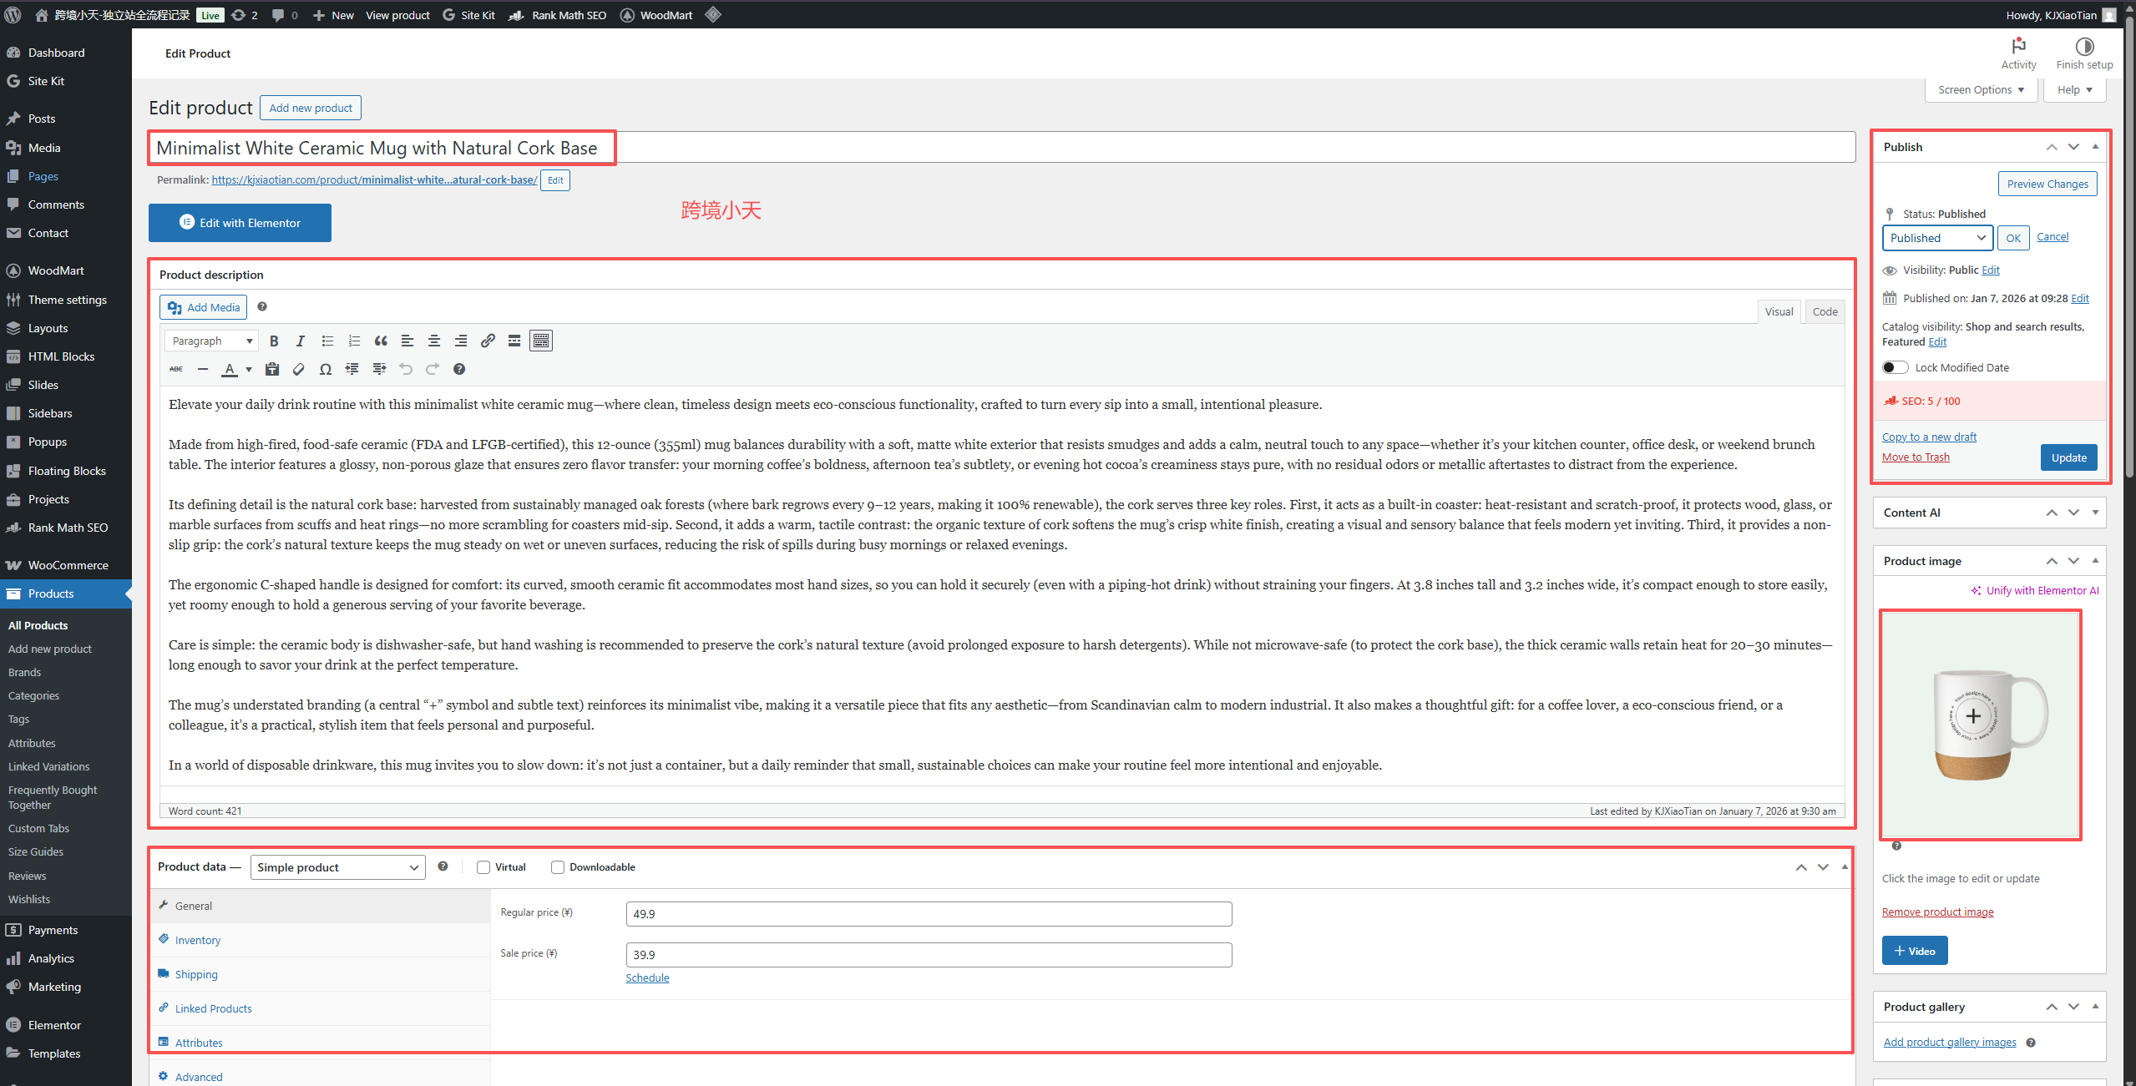Open the Paragraph format dropdown

(x=212, y=341)
